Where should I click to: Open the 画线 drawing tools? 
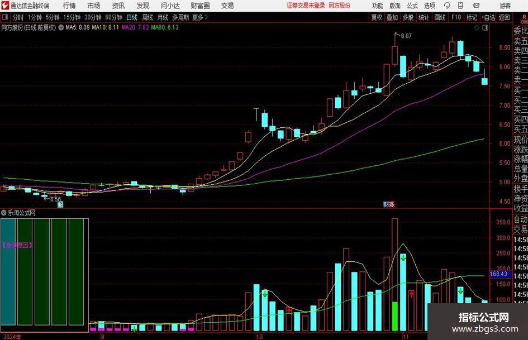(x=440, y=17)
